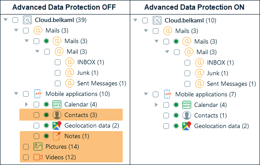The image size is (260, 165).
Task: Select Geolocation data (2) in OFF panel
Action: click(x=92, y=126)
